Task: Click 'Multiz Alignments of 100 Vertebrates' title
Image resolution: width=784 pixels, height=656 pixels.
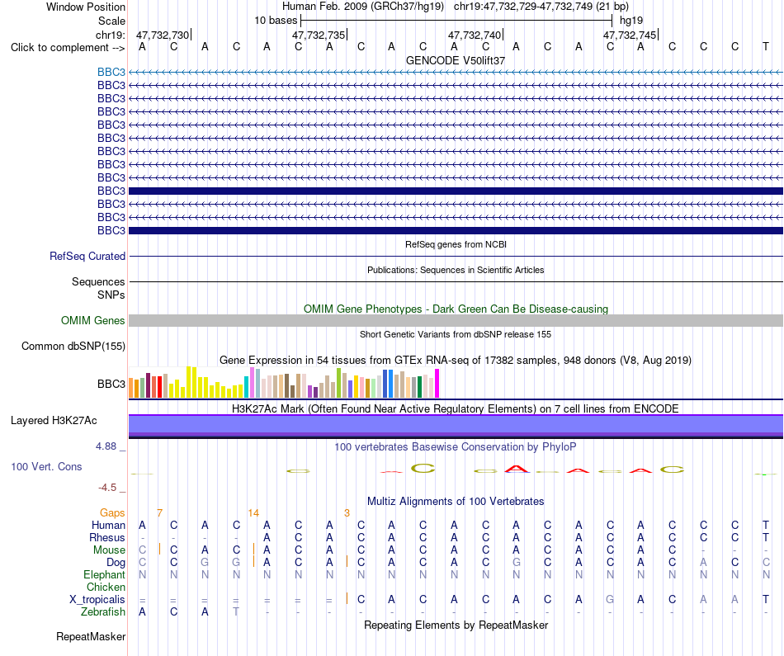Action: pyautogui.click(x=456, y=502)
